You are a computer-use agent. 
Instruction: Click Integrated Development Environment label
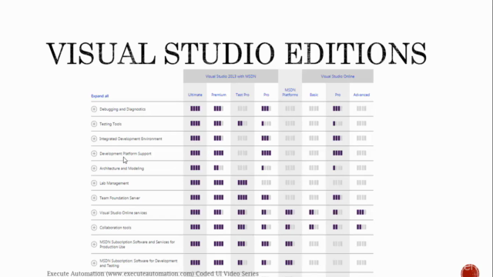coord(131,138)
